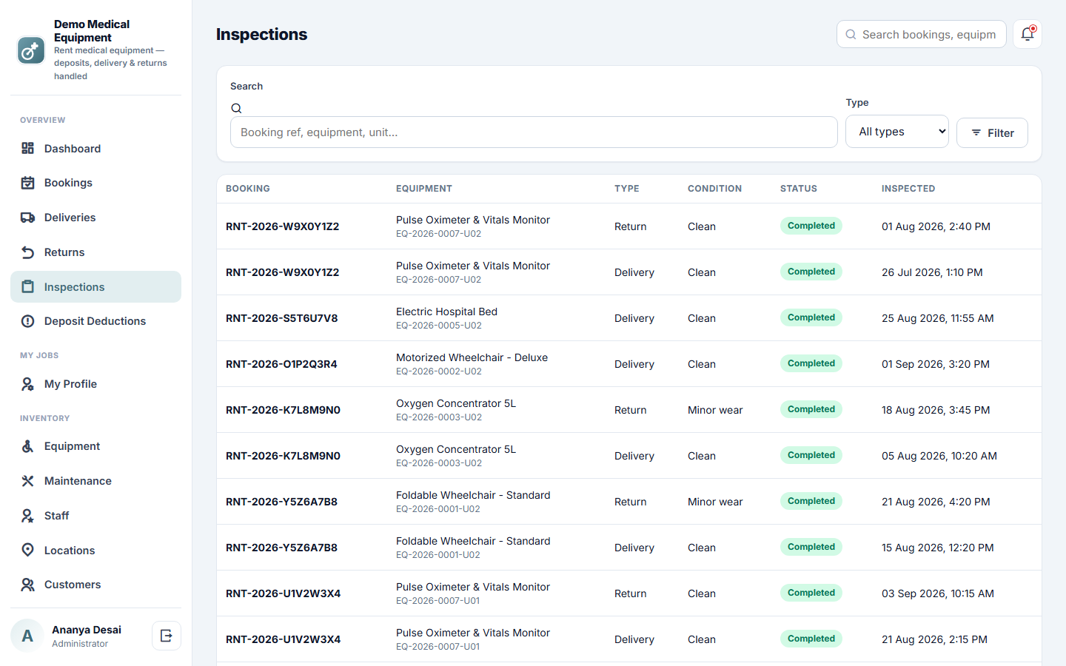Click the Demo Medical Equipment logo icon
The width and height of the screenshot is (1066, 666).
click(x=31, y=50)
